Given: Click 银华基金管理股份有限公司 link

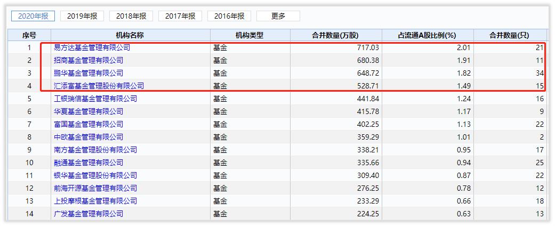Looking at the screenshot, I should [95, 175].
